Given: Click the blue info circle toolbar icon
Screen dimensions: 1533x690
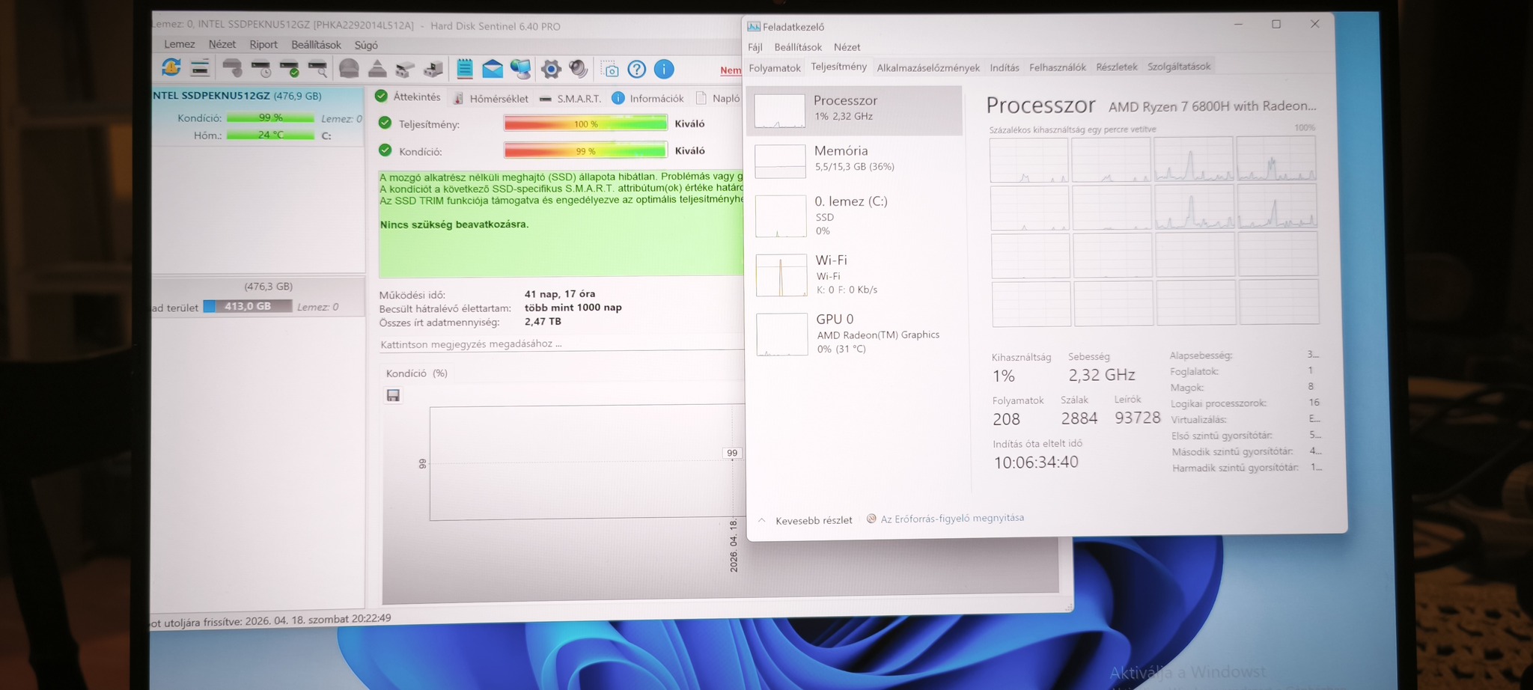Looking at the screenshot, I should click(x=664, y=70).
